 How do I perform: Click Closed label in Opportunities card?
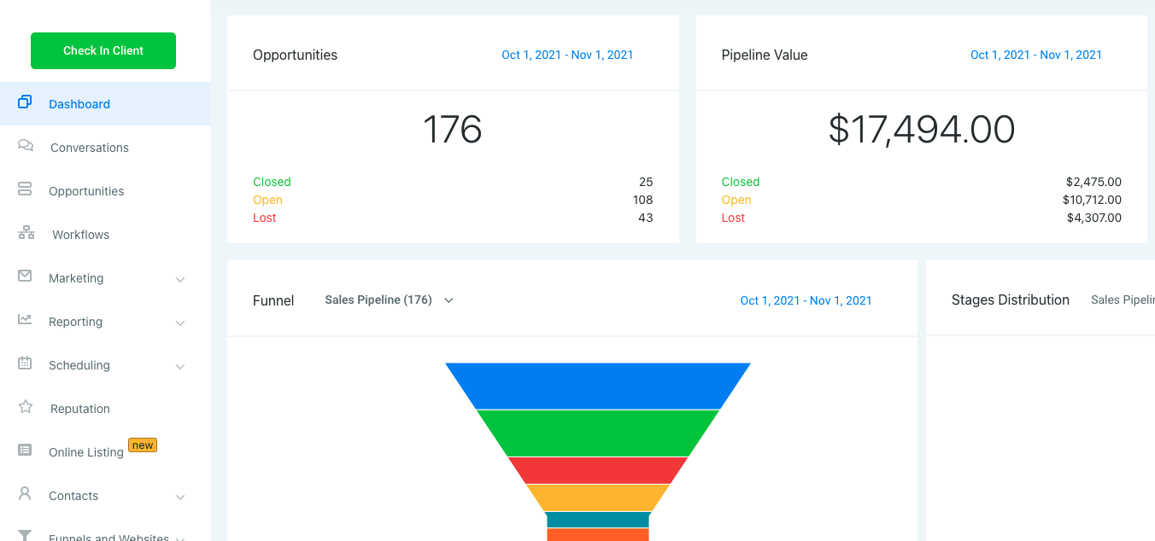click(272, 182)
